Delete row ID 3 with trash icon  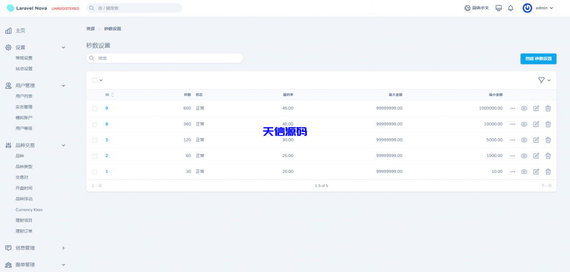(x=548, y=140)
